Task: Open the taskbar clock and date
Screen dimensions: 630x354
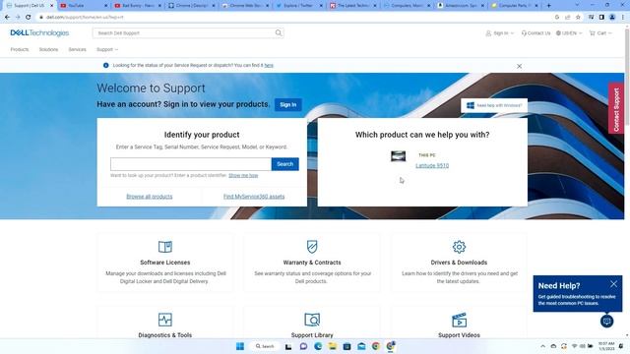Action: tap(606, 346)
